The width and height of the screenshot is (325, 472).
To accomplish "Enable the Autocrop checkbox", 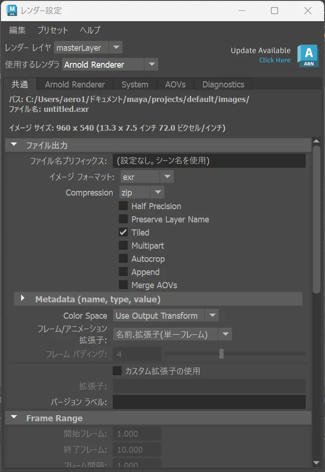I will click(123, 259).
